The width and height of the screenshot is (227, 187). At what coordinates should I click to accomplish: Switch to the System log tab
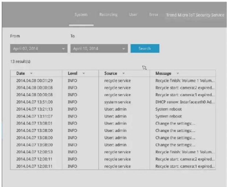point(81,15)
